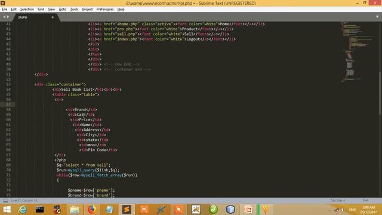Screen dimensions: 382x215
Task: Launch Internet Explorer from taskbar
Action: pos(23,210)
